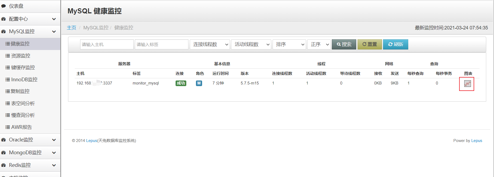This screenshot has height=177, width=494.
Task: Click the 刷新 refresh button
Action: point(396,44)
